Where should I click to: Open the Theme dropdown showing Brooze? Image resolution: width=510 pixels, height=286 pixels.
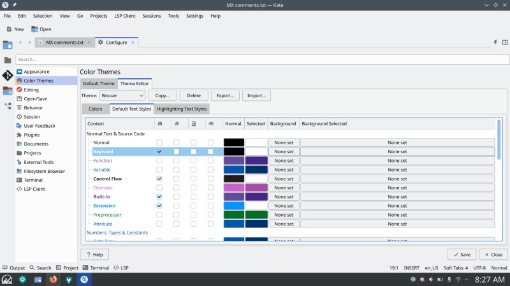pos(122,95)
